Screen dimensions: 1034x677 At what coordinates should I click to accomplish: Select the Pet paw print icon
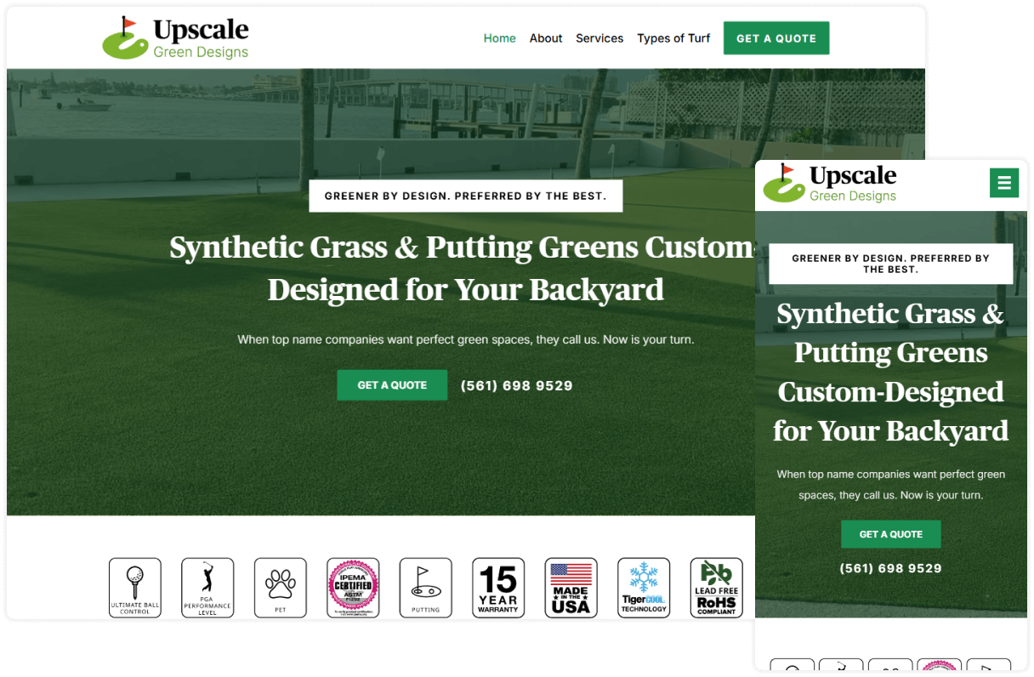point(280,587)
